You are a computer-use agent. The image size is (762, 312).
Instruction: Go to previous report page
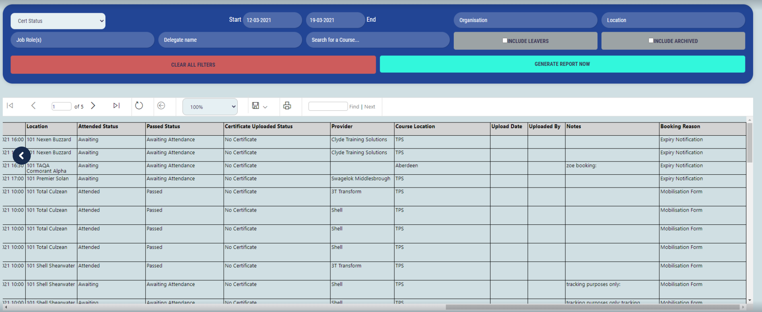point(33,106)
